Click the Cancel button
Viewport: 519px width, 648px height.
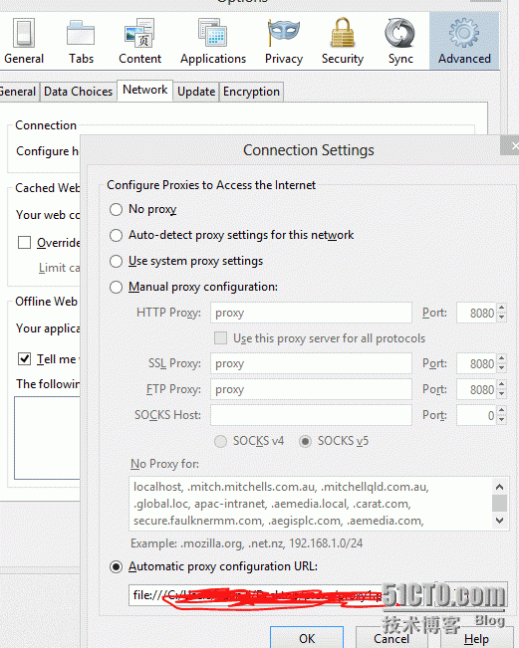[x=391, y=638]
